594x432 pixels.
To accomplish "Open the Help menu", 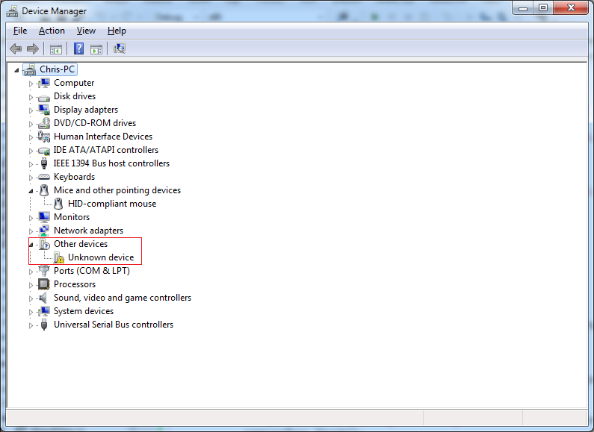I will [x=117, y=31].
